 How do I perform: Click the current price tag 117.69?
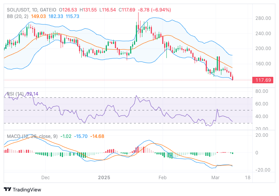[x=263, y=80]
